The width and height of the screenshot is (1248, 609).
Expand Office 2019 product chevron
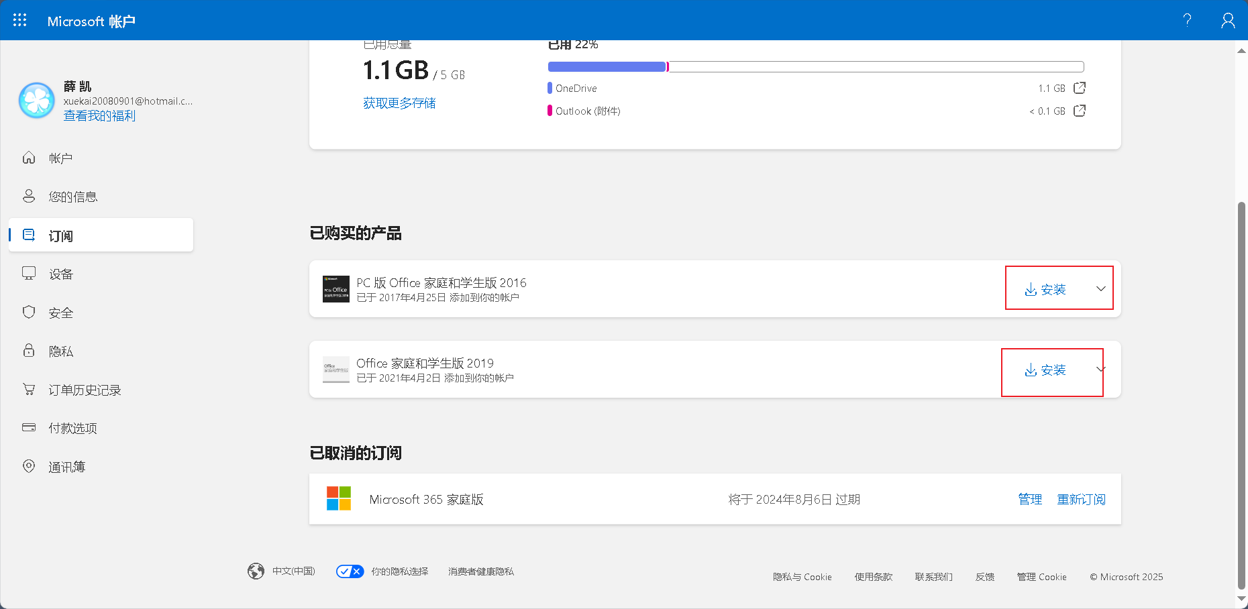[x=1101, y=370]
